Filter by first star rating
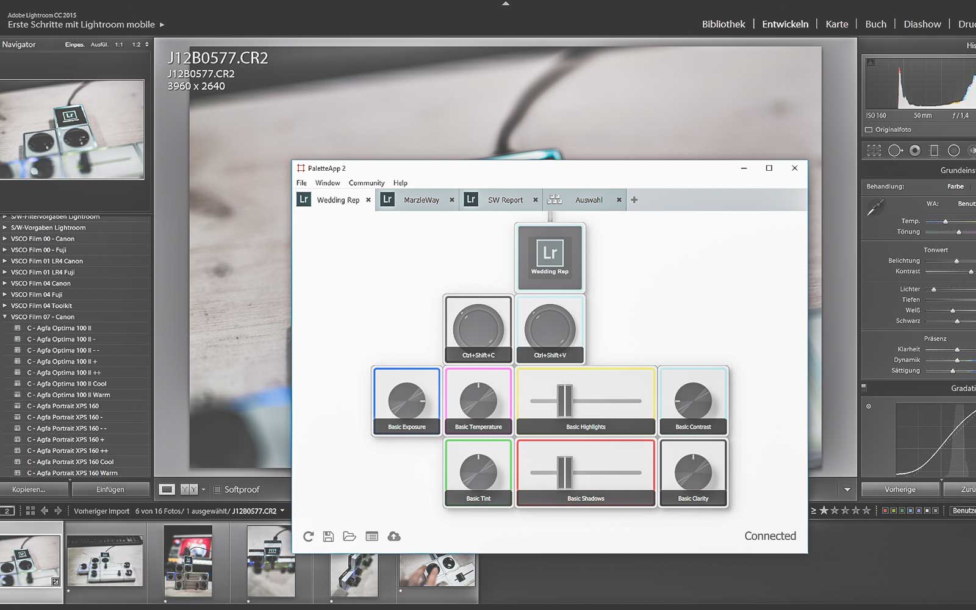 (824, 510)
